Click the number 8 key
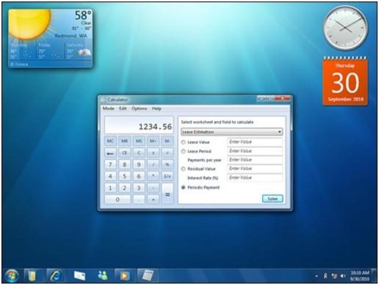 [x=125, y=164]
